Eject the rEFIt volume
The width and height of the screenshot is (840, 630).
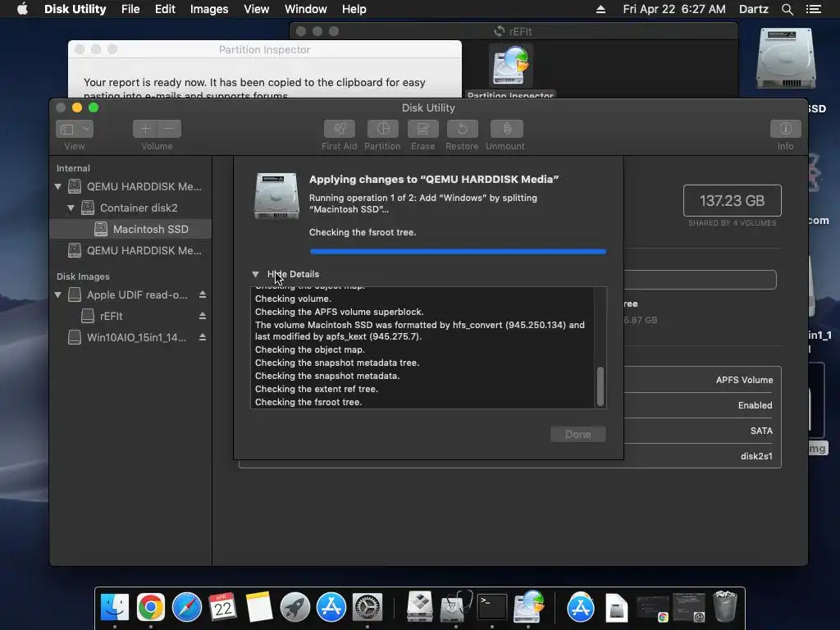[203, 316]
